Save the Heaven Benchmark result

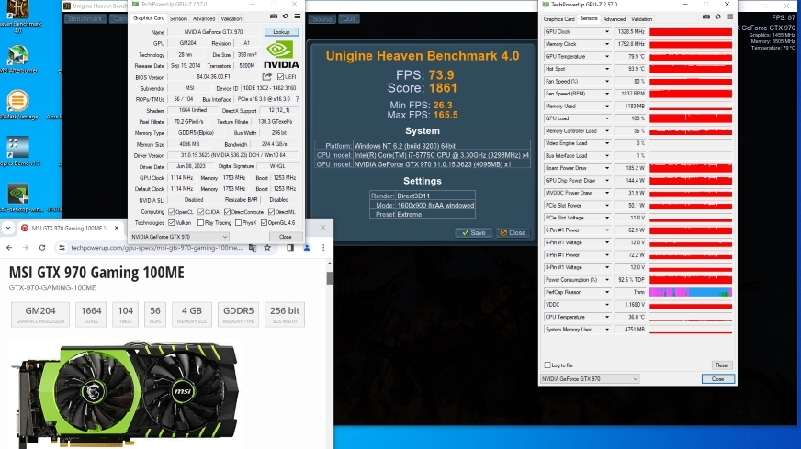point(474,232)
